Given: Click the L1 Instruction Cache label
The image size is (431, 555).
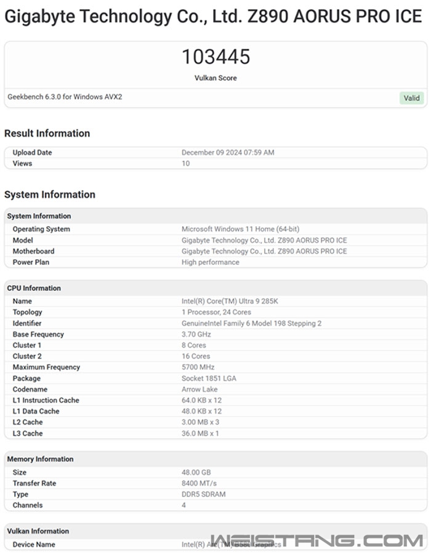Looking at the screenshot, I should (46, 400).
